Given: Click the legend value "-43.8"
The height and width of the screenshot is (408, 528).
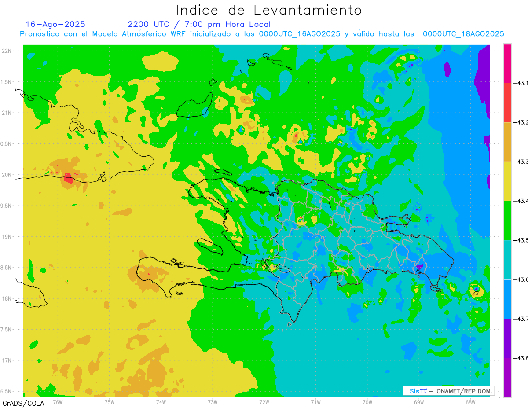Looking at the screenshot, I should tap(521, 358).
